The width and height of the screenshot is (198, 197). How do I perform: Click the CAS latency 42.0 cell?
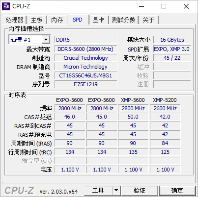pos(165,117)
